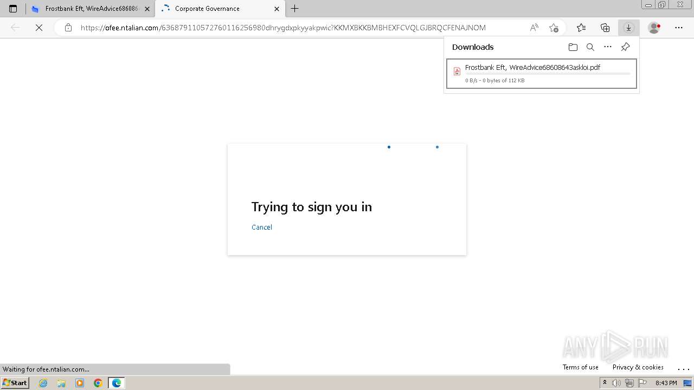This screenshot has width=694, height=390.
Task: Click the 'Trying to sign you in' heading
Action: pos(312,207)
